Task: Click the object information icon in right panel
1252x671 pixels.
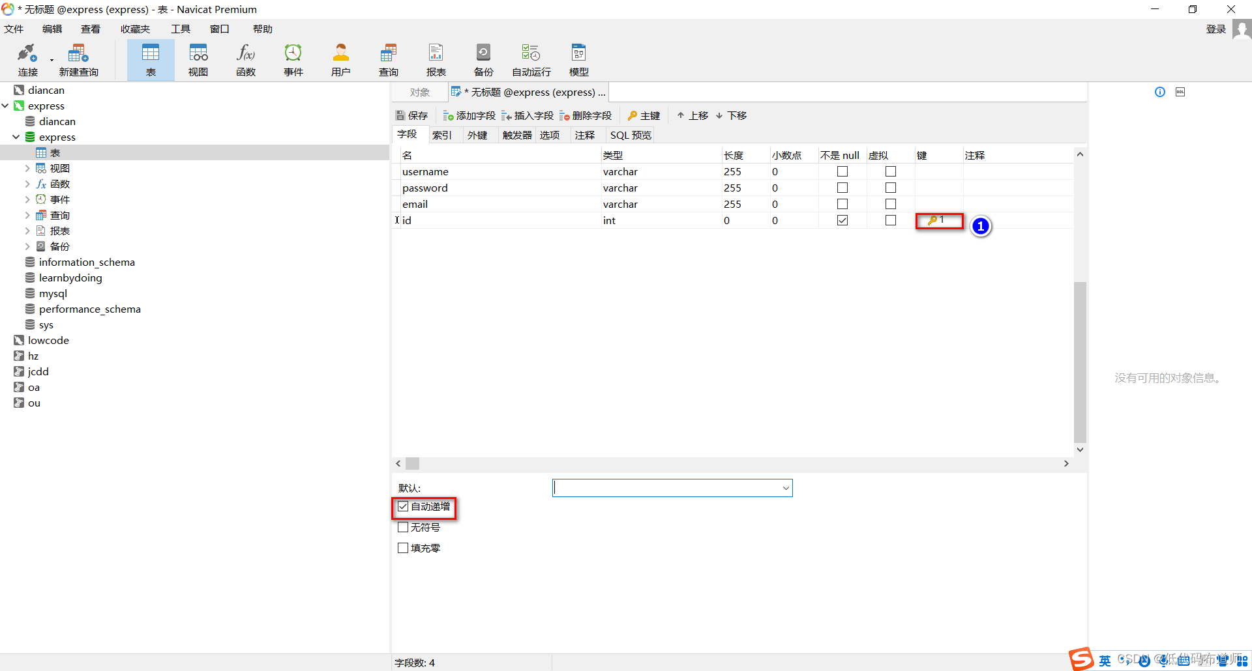Action: tap(1160, 92)
